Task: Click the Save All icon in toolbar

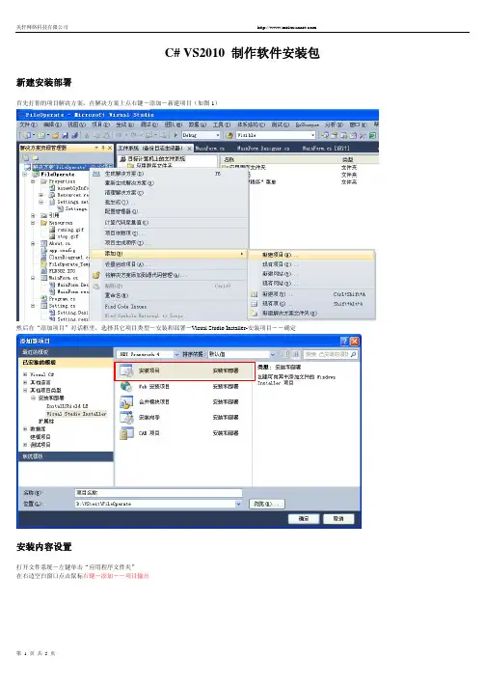Action: [74, 135]
